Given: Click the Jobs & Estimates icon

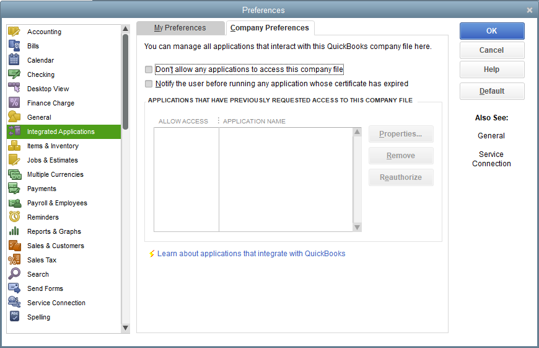Looking at the screenshot, I should 14,160.
